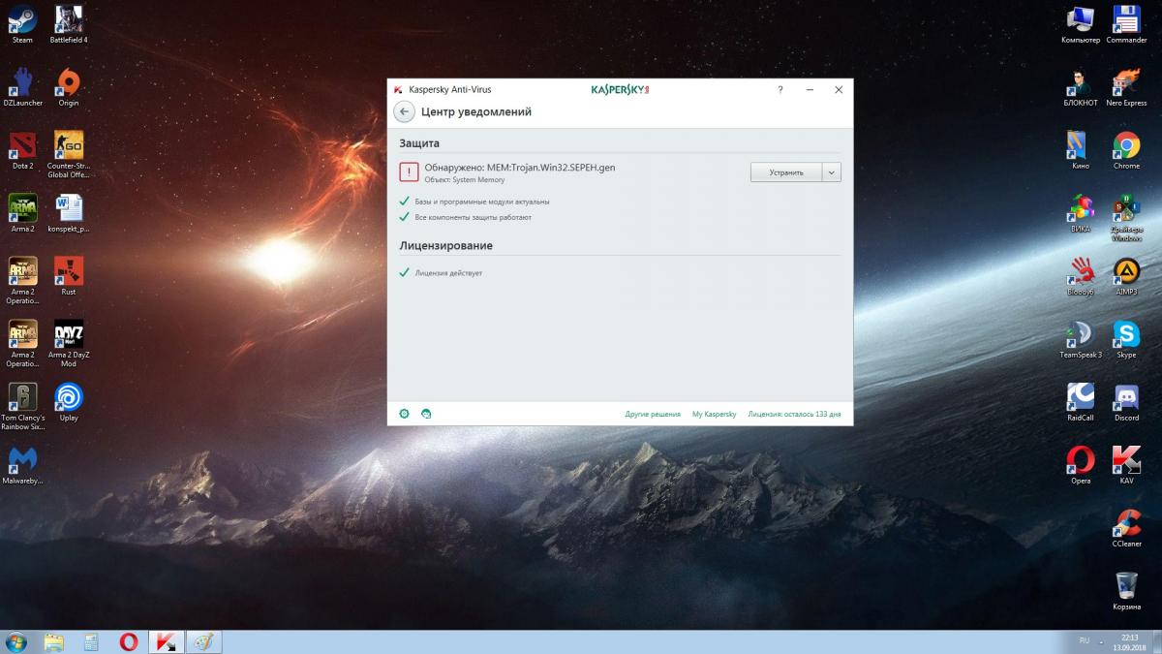The height and width of the screenshot is (654, 1162).
Task: Open Windows Start menu
Action: click(x=16, y=642)
